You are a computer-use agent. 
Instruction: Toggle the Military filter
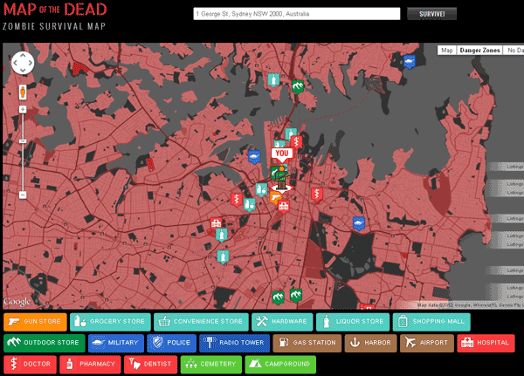click(116, 343)
